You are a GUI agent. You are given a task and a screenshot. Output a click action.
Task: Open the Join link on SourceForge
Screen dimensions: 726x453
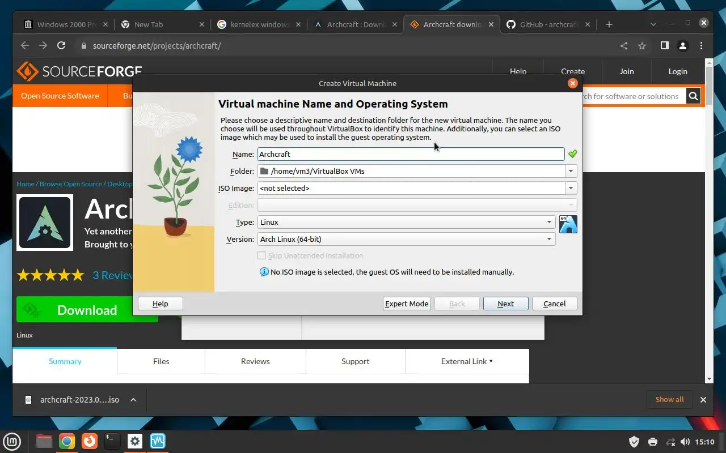pyautogui.click(x=627, y=71)
